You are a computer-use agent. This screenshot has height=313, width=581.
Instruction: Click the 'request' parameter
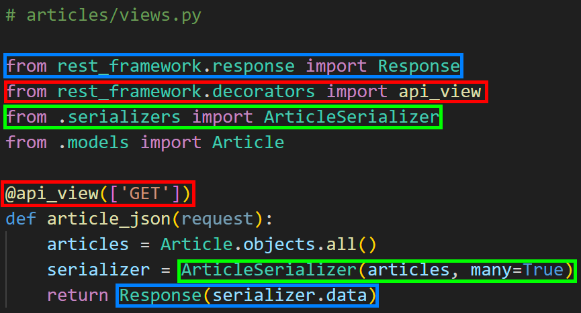point(217,218)
